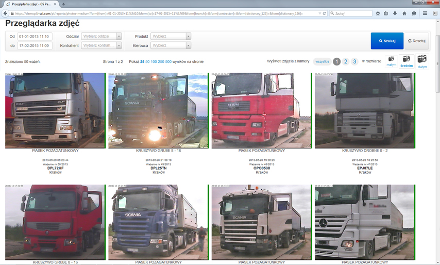Select the small (małym) photo size icon
The height and width of the screenshot is (265, 440).
[x=391, y=59]
